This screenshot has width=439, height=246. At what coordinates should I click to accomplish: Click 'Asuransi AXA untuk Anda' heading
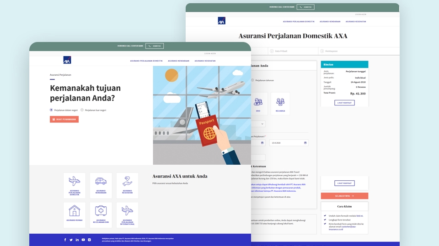[x=180, y=176]
